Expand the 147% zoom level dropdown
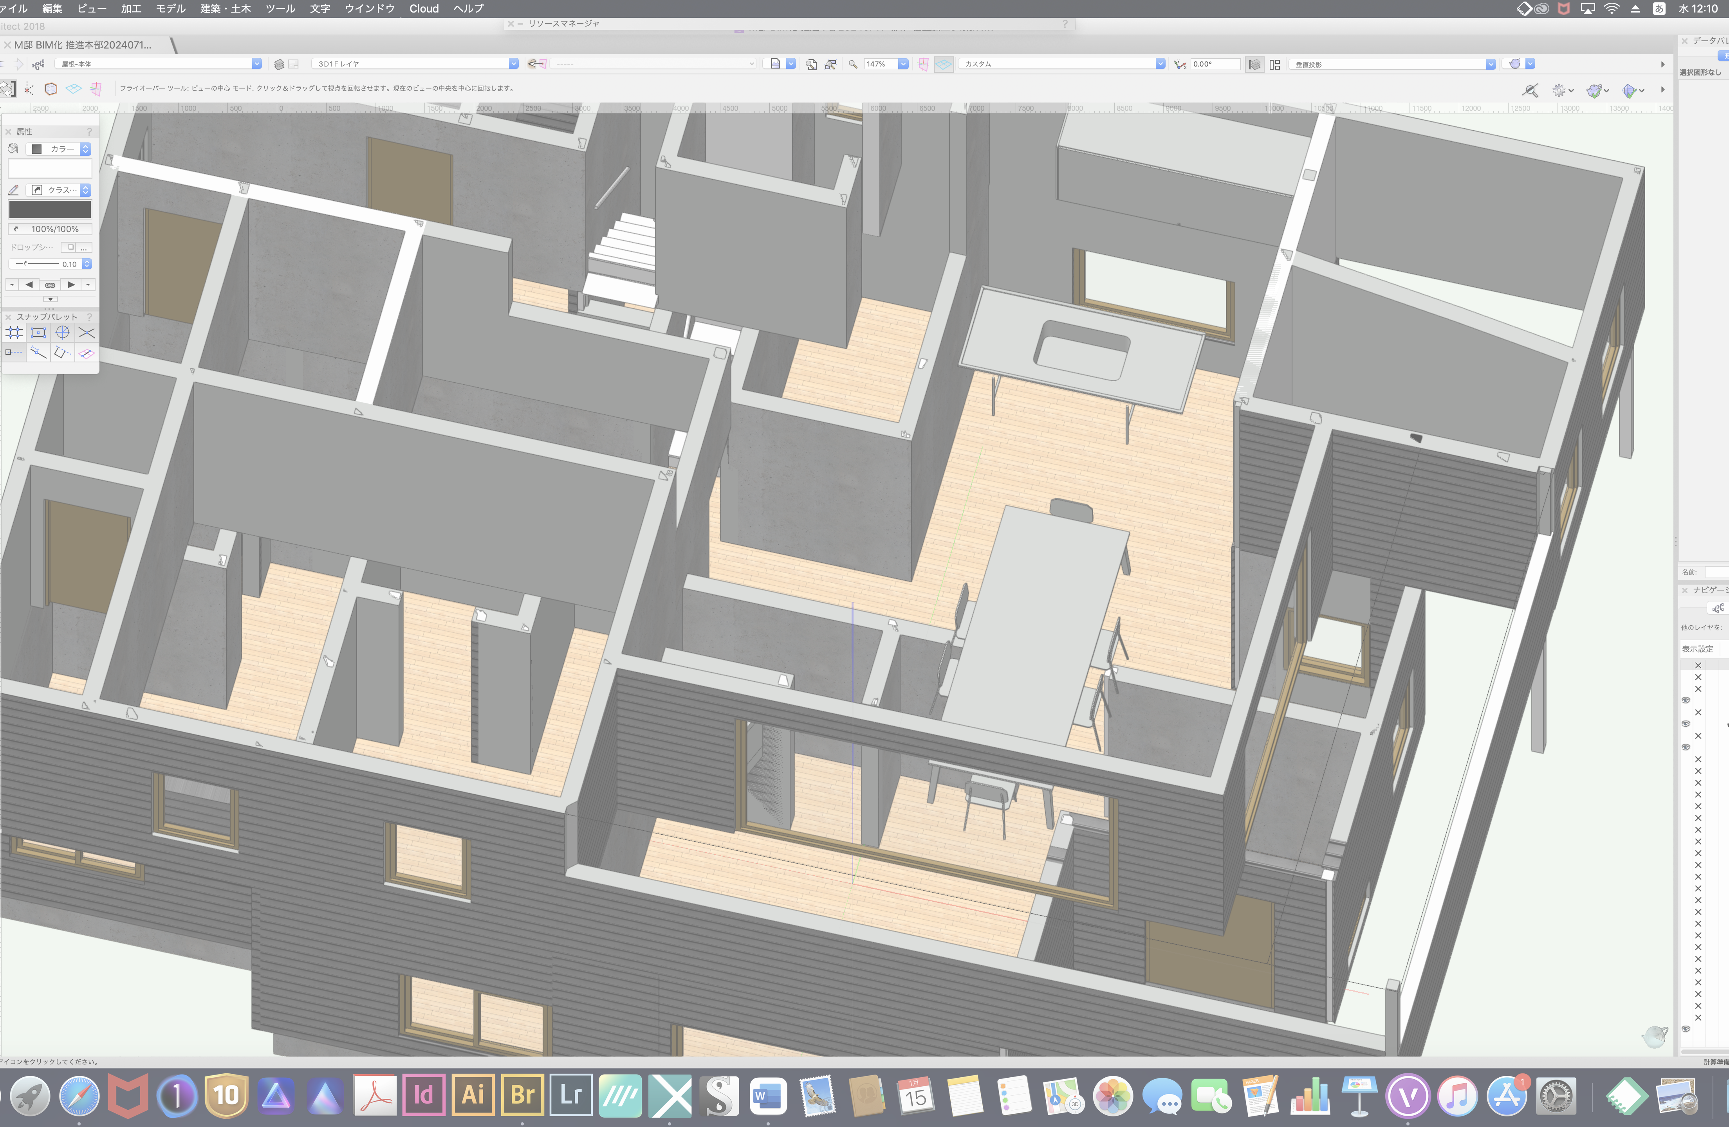This screenshot has height=1127, width=1729. (903, 64)
